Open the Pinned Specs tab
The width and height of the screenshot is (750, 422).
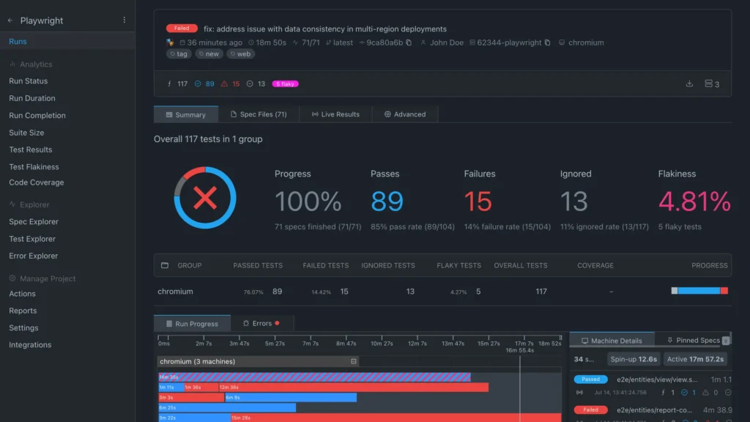click(x=696, y=339)
